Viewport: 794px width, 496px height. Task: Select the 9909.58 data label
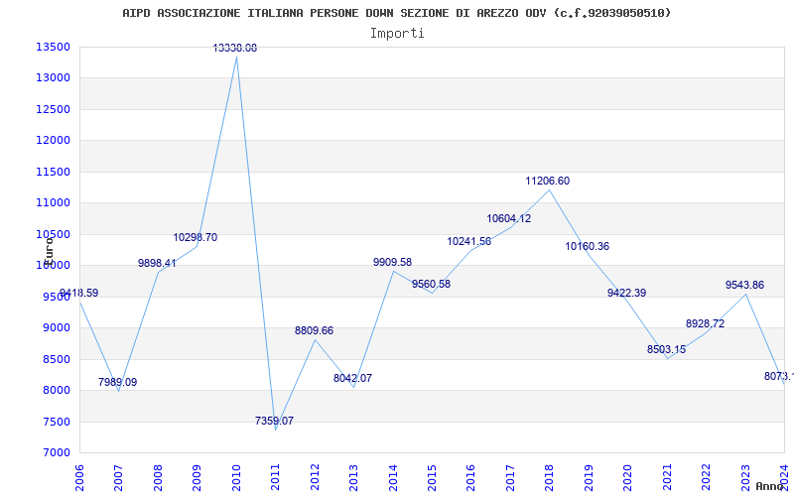coord(392,262)
